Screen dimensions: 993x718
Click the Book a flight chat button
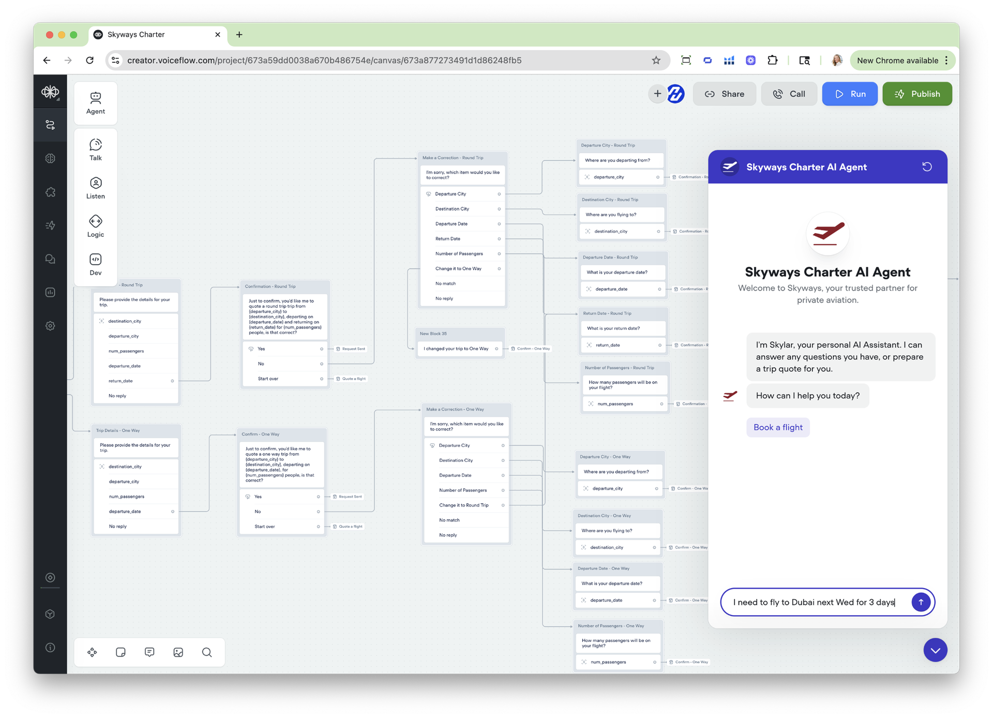pyautogui.click(x=778, y=427)
